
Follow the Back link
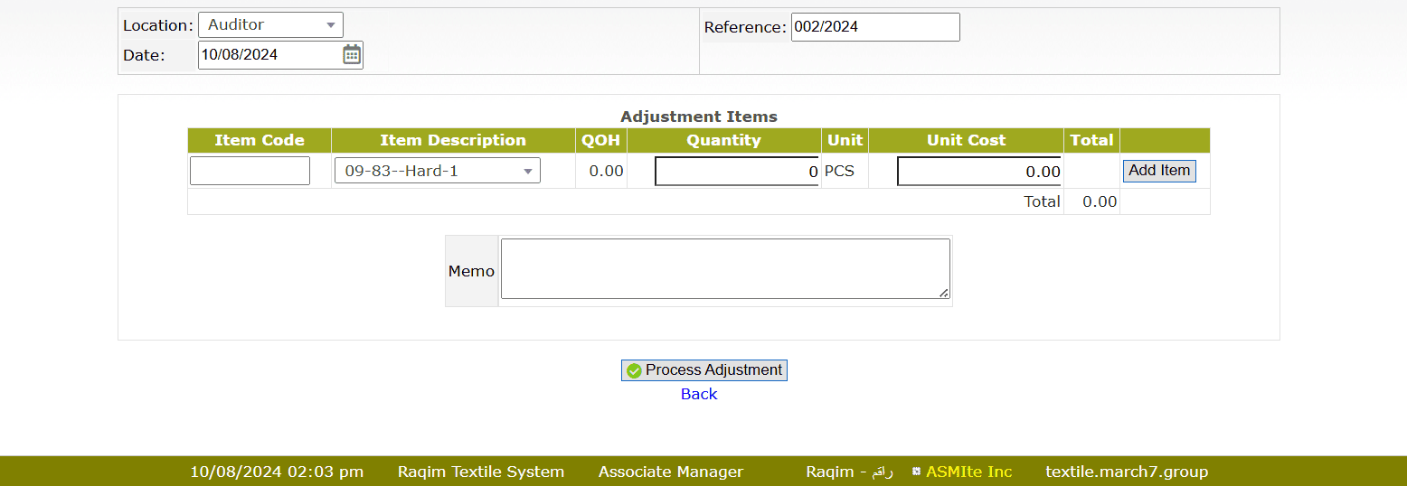point(699,394)
